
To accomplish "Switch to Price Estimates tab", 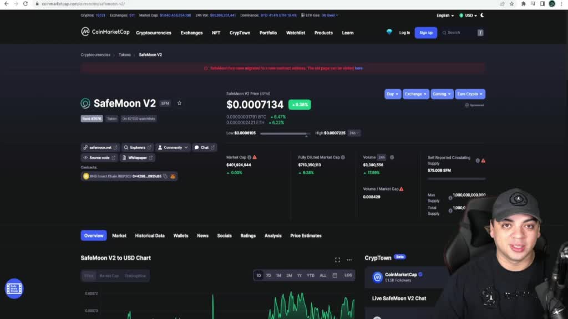I will tap(306, 235).
